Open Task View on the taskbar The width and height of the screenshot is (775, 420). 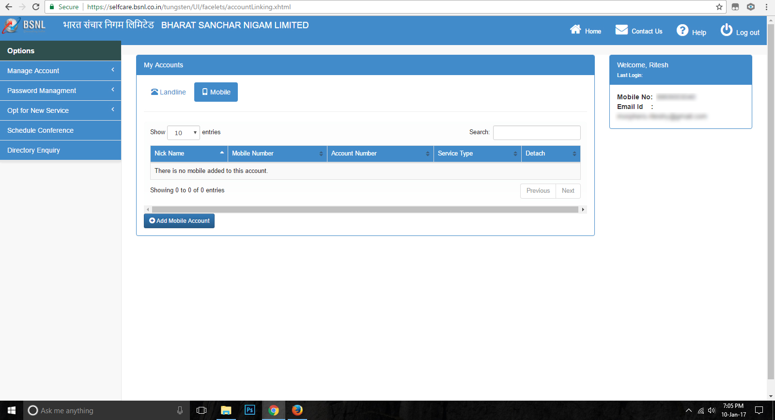pyautogui.click(x=201, y=410)
